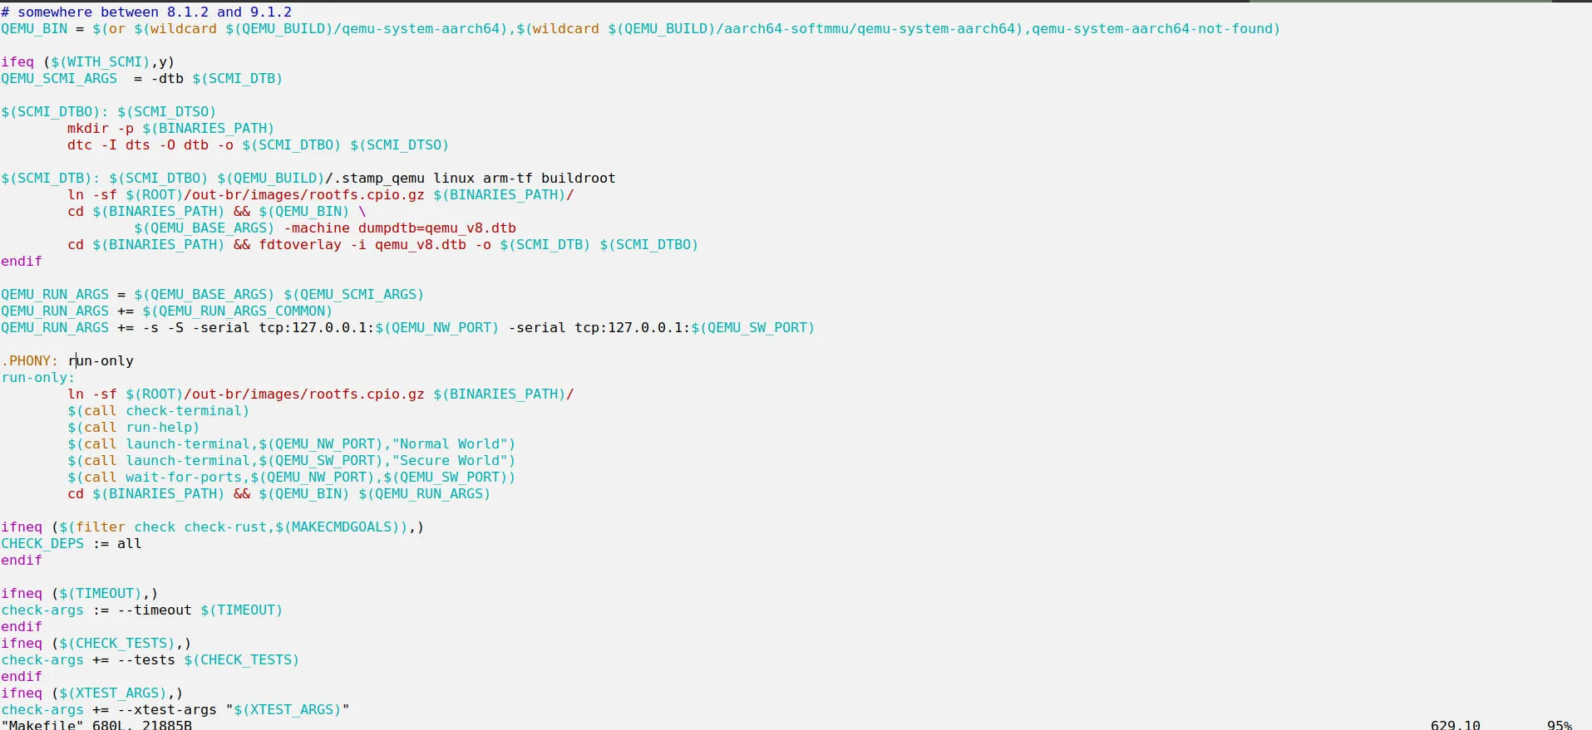Click the --tests $(CHECK_TESTS) line
Viewport: 1592px width, 730px height.
pos(150,660)
